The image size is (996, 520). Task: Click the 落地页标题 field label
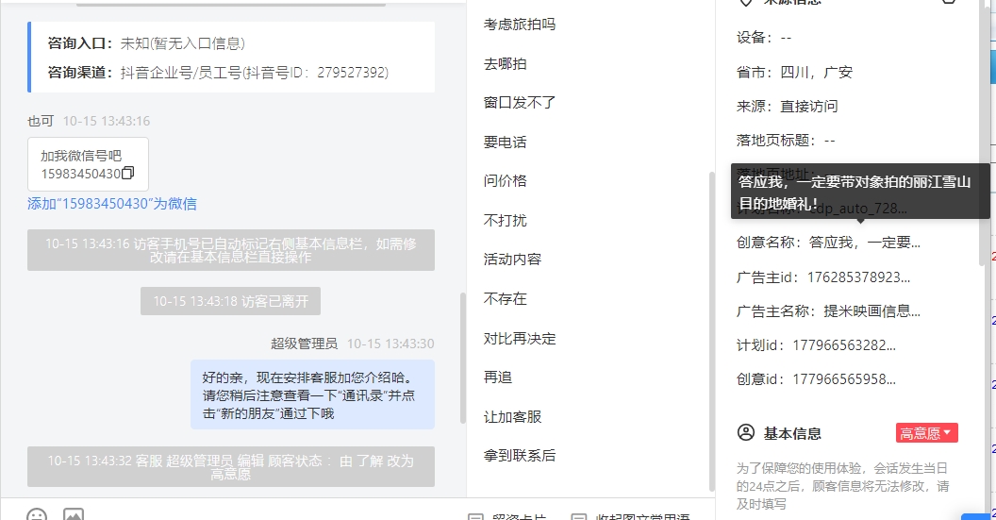click(x=778, y=140)
